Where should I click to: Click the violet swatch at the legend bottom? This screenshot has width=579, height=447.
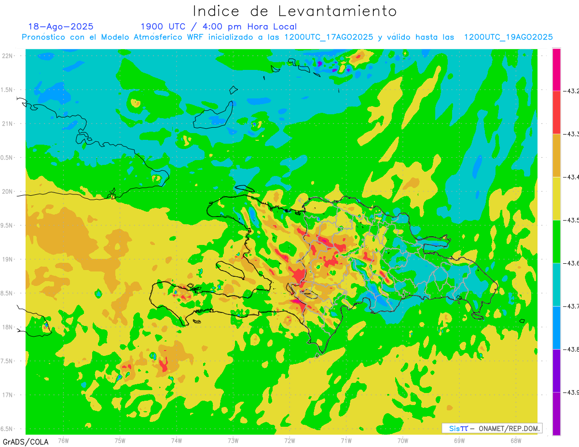(x=556, y=413)
